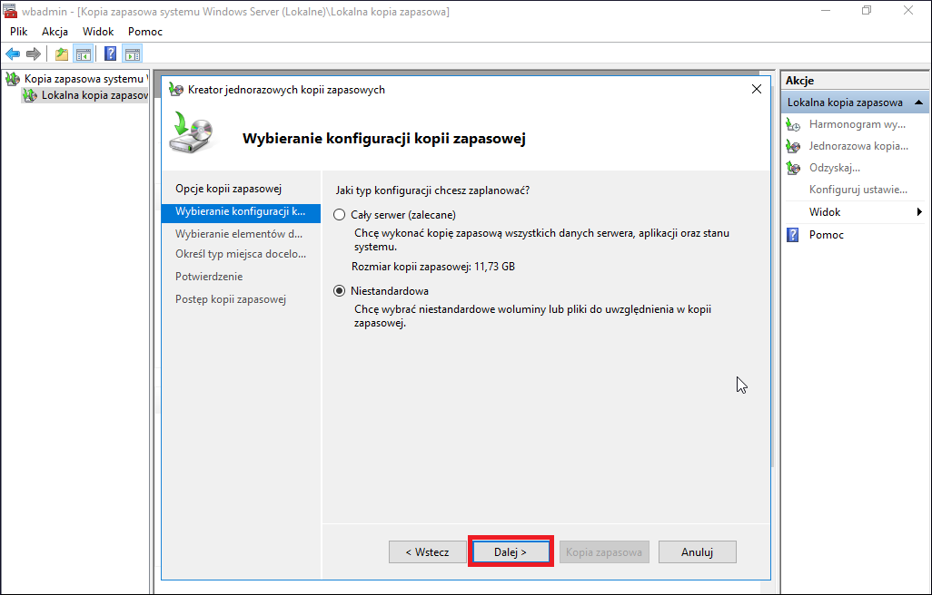Click the folder up-level toolbar icon
The image size is (932, 595).
point(61,54)
